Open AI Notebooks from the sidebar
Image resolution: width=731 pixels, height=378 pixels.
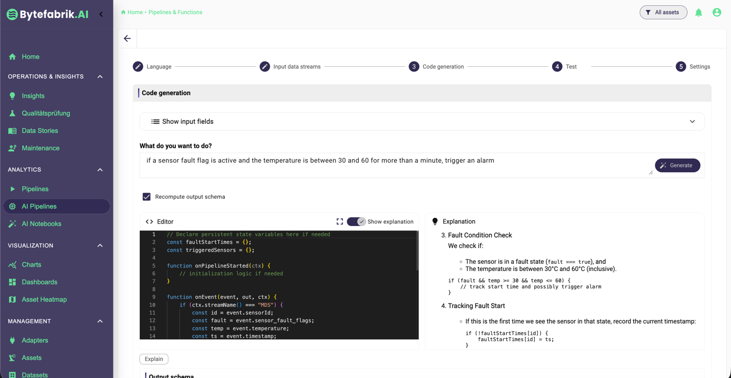click(41, 224)
